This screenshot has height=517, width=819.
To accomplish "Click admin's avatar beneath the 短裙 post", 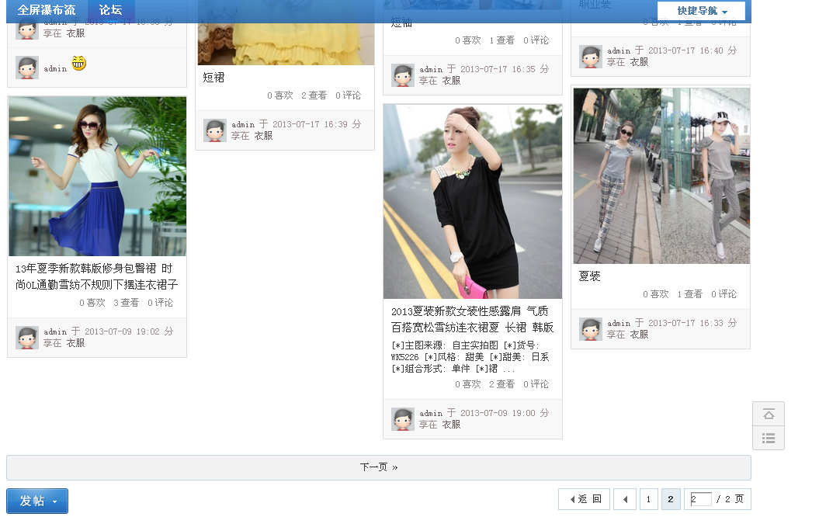I will [x=214, y=129].
